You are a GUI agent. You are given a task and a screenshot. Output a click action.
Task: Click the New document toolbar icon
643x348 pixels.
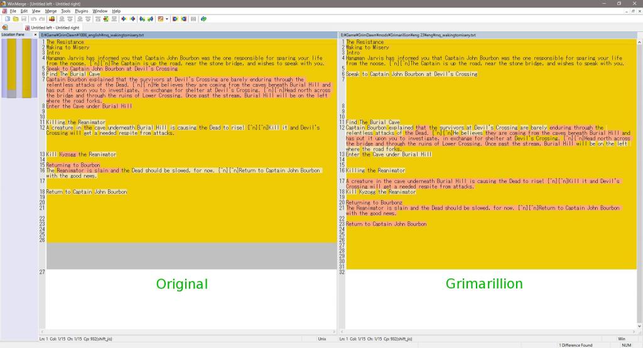(8, 19)
